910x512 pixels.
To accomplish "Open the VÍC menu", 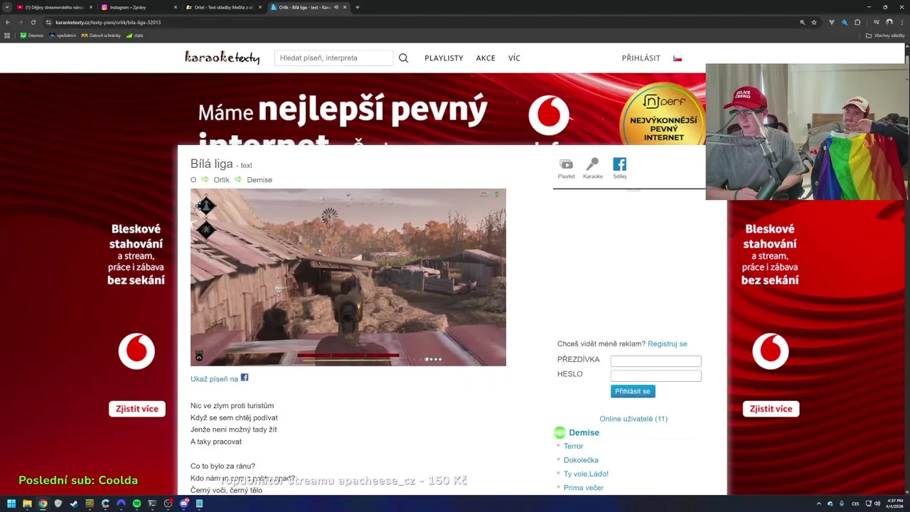I will (514, 58).
